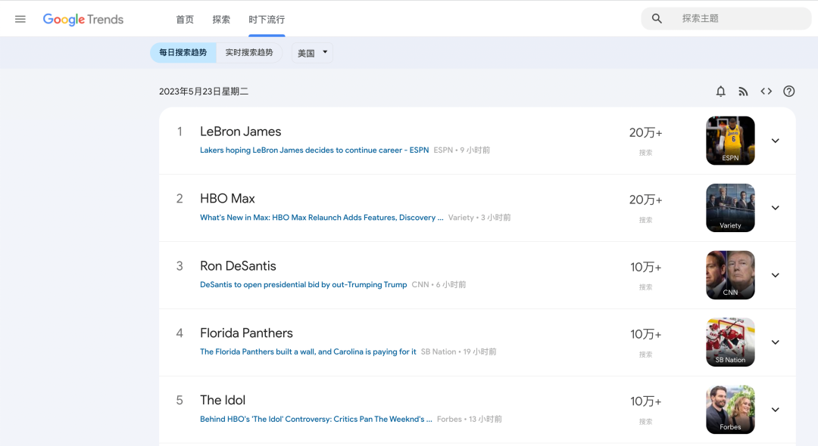Open the hamburger main menu
This screenshot has width=818, height=446.
tap(20, 19)
